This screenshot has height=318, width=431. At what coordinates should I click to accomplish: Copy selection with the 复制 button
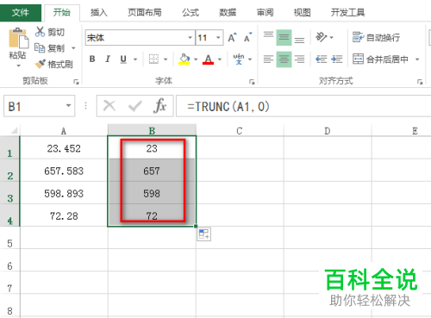[49, 48]
